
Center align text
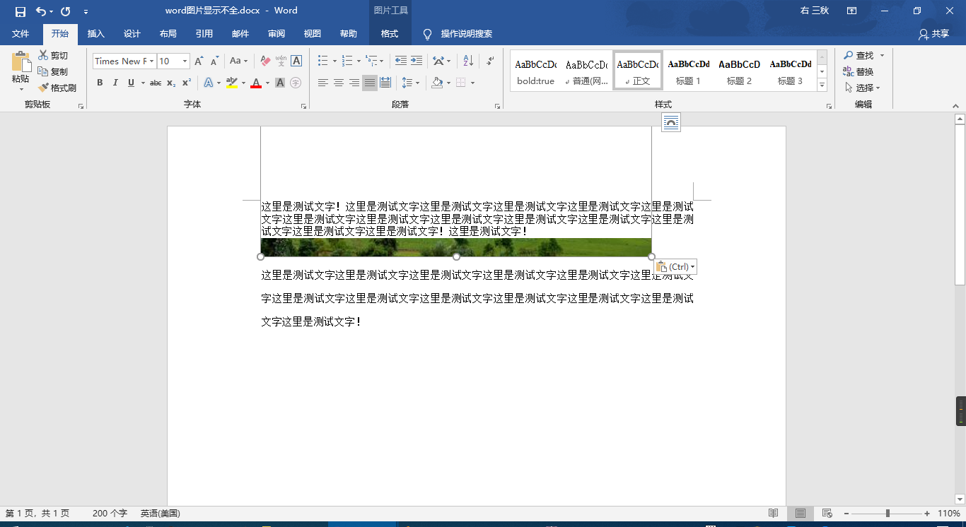click(x=339, y=83)
